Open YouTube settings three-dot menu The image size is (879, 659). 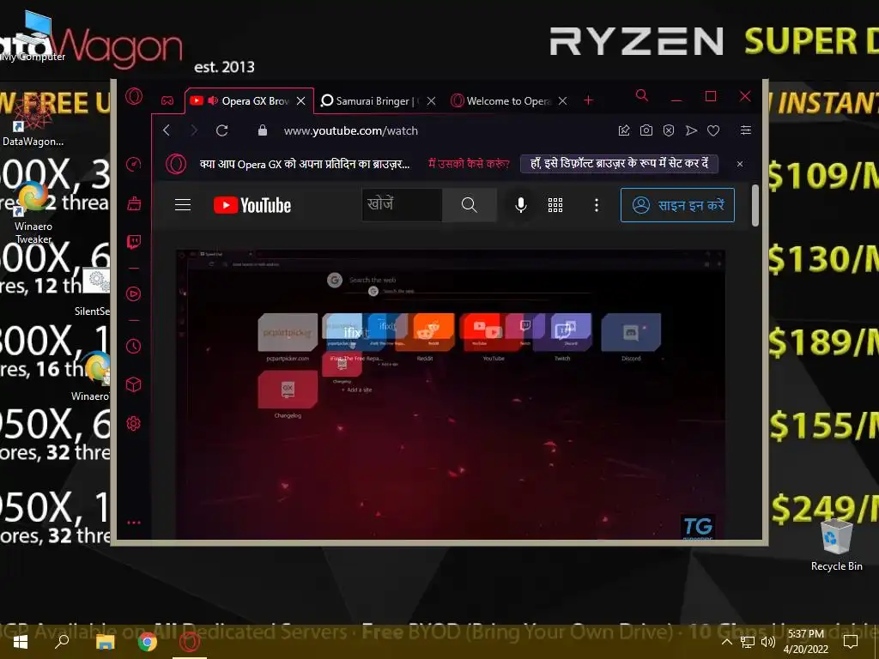click(x=597, y=205)
